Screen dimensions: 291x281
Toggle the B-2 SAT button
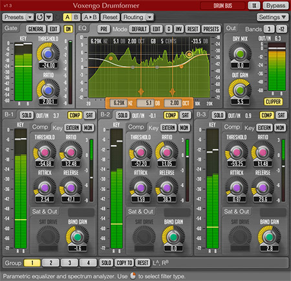[x=186, y=115]
